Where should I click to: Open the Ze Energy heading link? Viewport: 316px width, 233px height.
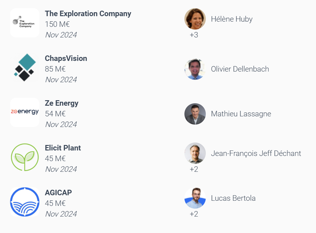(61, 103)
